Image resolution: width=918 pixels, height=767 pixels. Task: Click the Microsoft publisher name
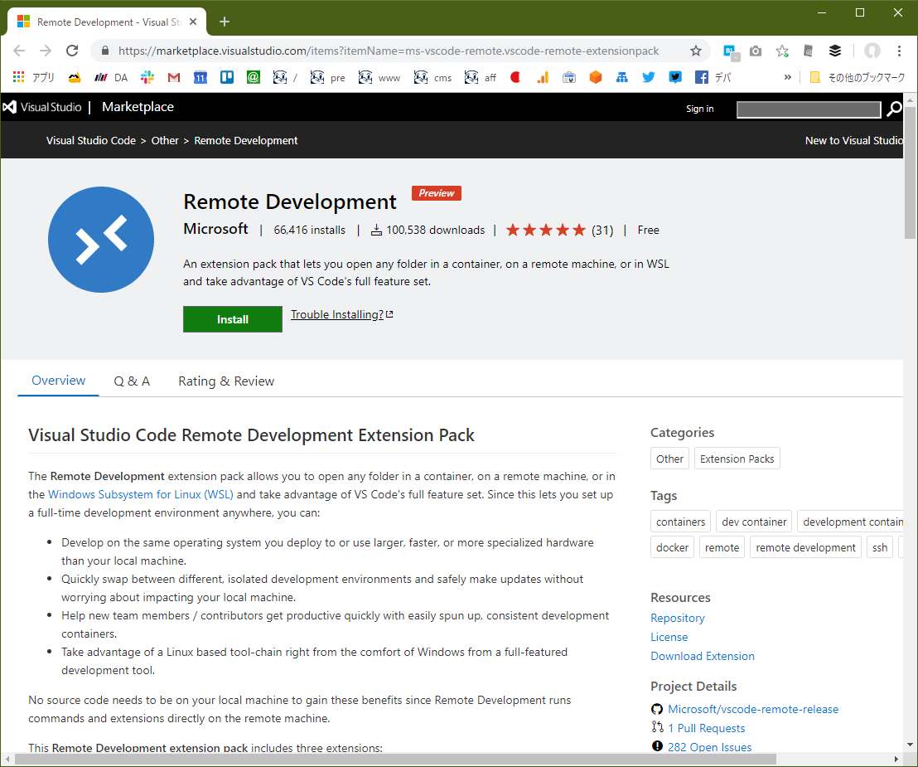pyautogui.click(x=215, y=229)
